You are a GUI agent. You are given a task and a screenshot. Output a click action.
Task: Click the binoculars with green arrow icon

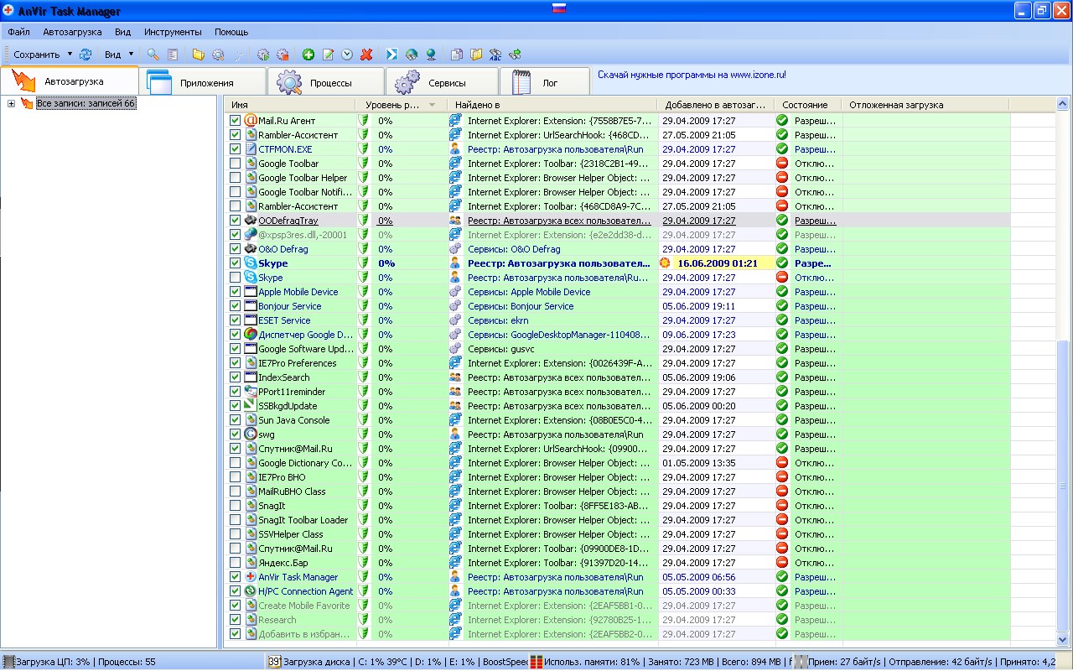pyautogui.click(x=515, y=55)
